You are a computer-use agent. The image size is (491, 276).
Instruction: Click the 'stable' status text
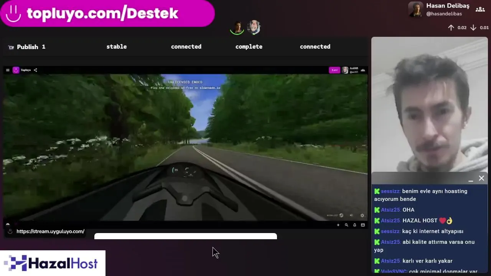click(x=117, y=46)
